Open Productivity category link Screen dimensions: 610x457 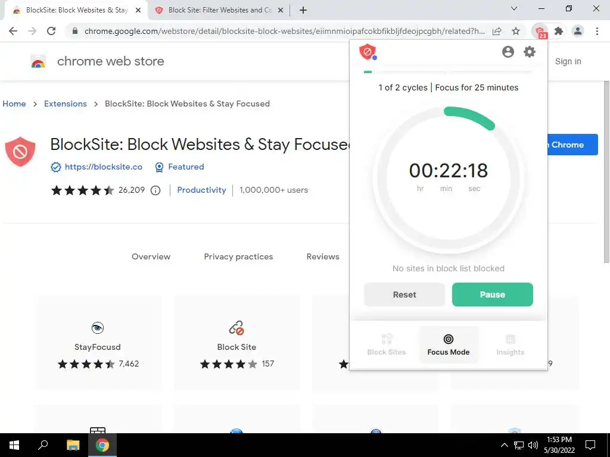(201, 190)
